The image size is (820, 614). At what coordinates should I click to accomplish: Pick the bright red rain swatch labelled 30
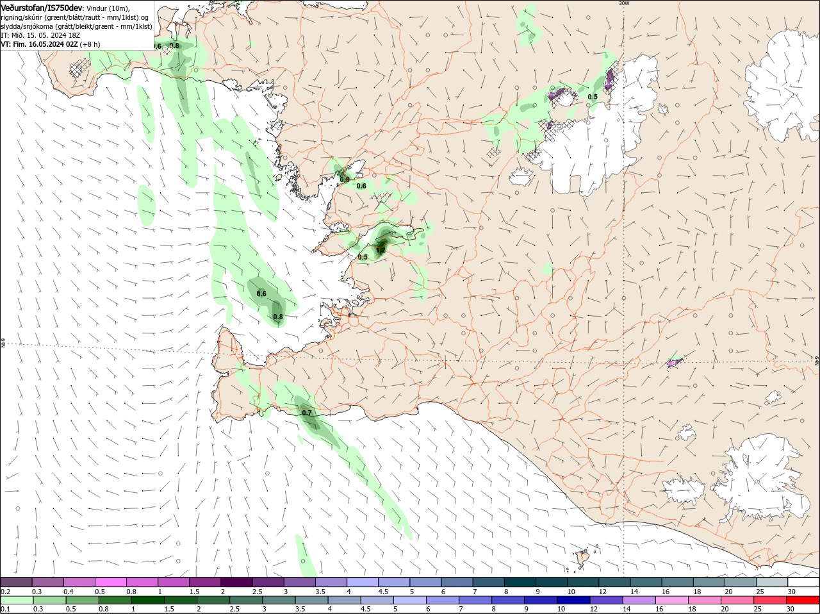802,600
